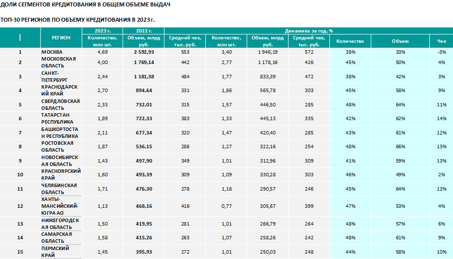Select the 2022 volume cell '565,78'
453x259 pixels.
click(x=268, y=91)
